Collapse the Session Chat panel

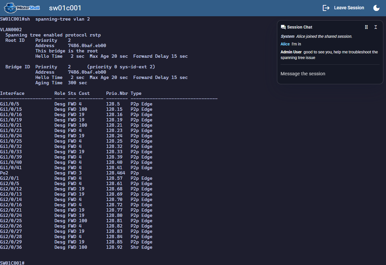376,27
